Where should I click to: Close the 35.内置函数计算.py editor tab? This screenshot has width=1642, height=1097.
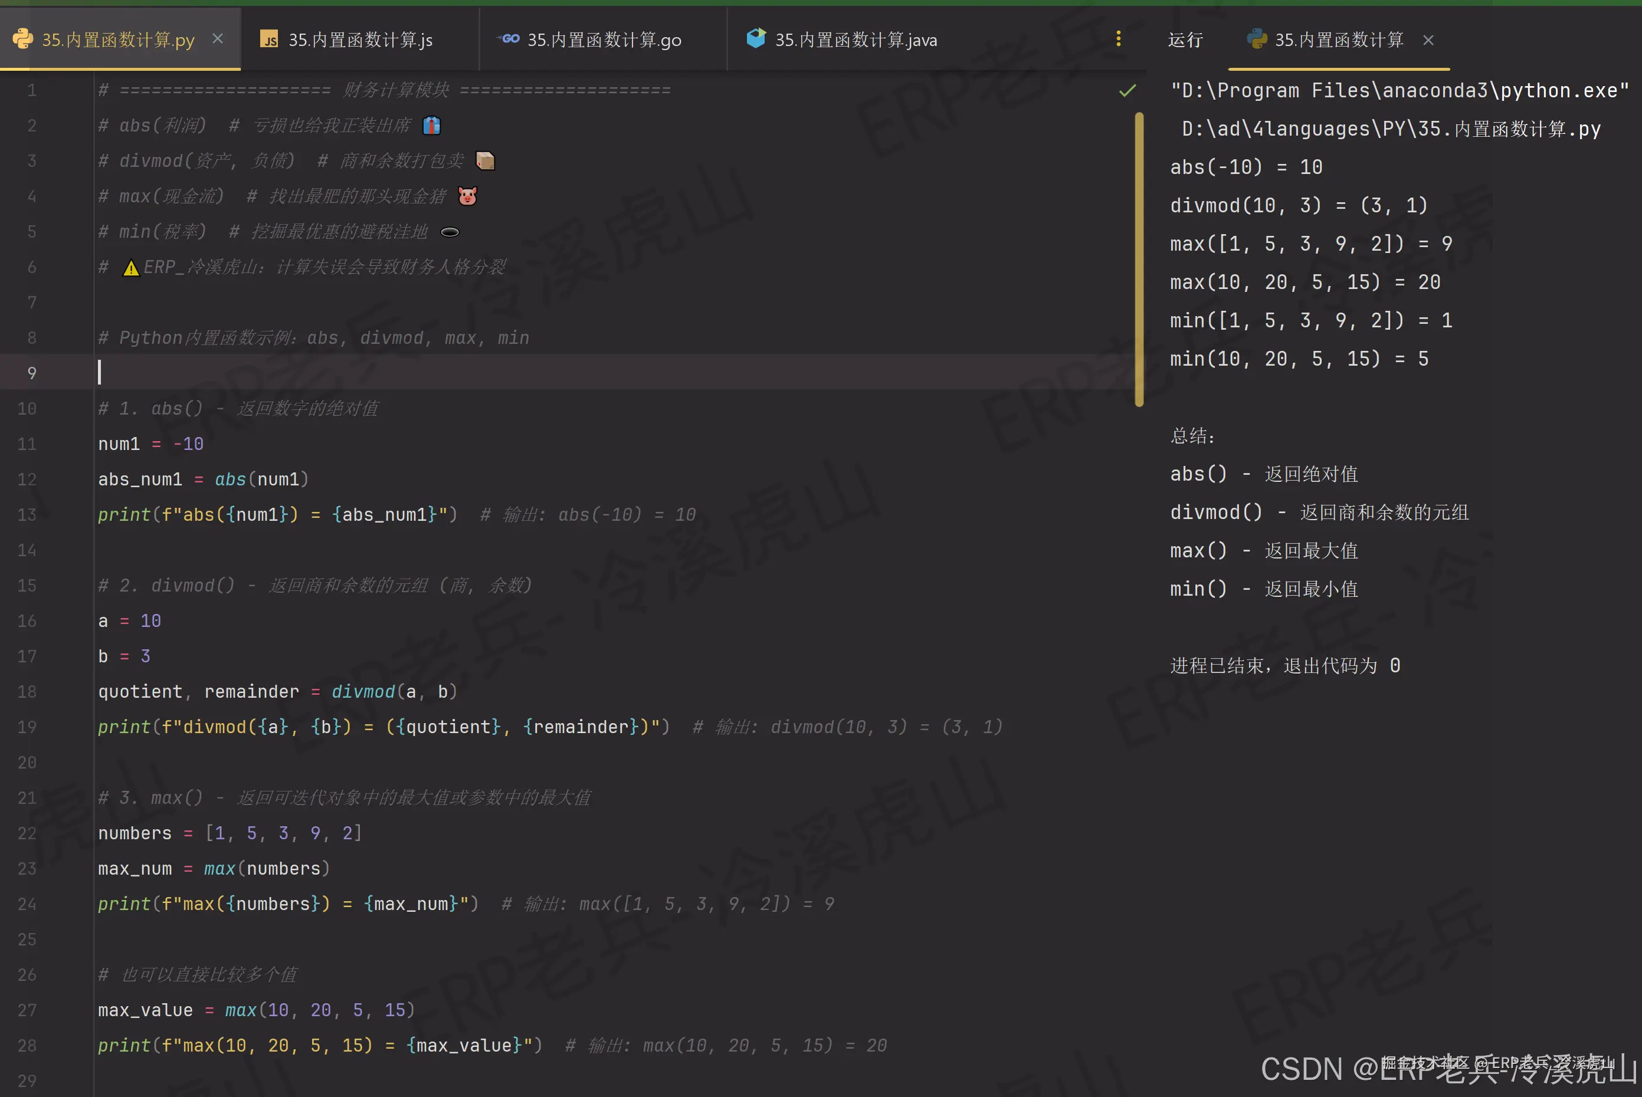[x=218, y=39]
